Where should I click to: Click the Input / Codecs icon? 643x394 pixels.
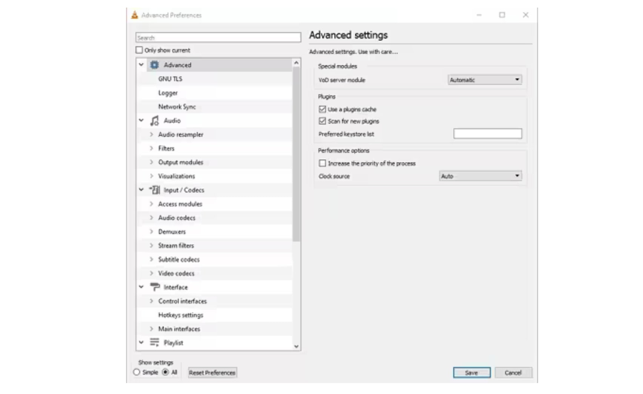tap(154, 190)
